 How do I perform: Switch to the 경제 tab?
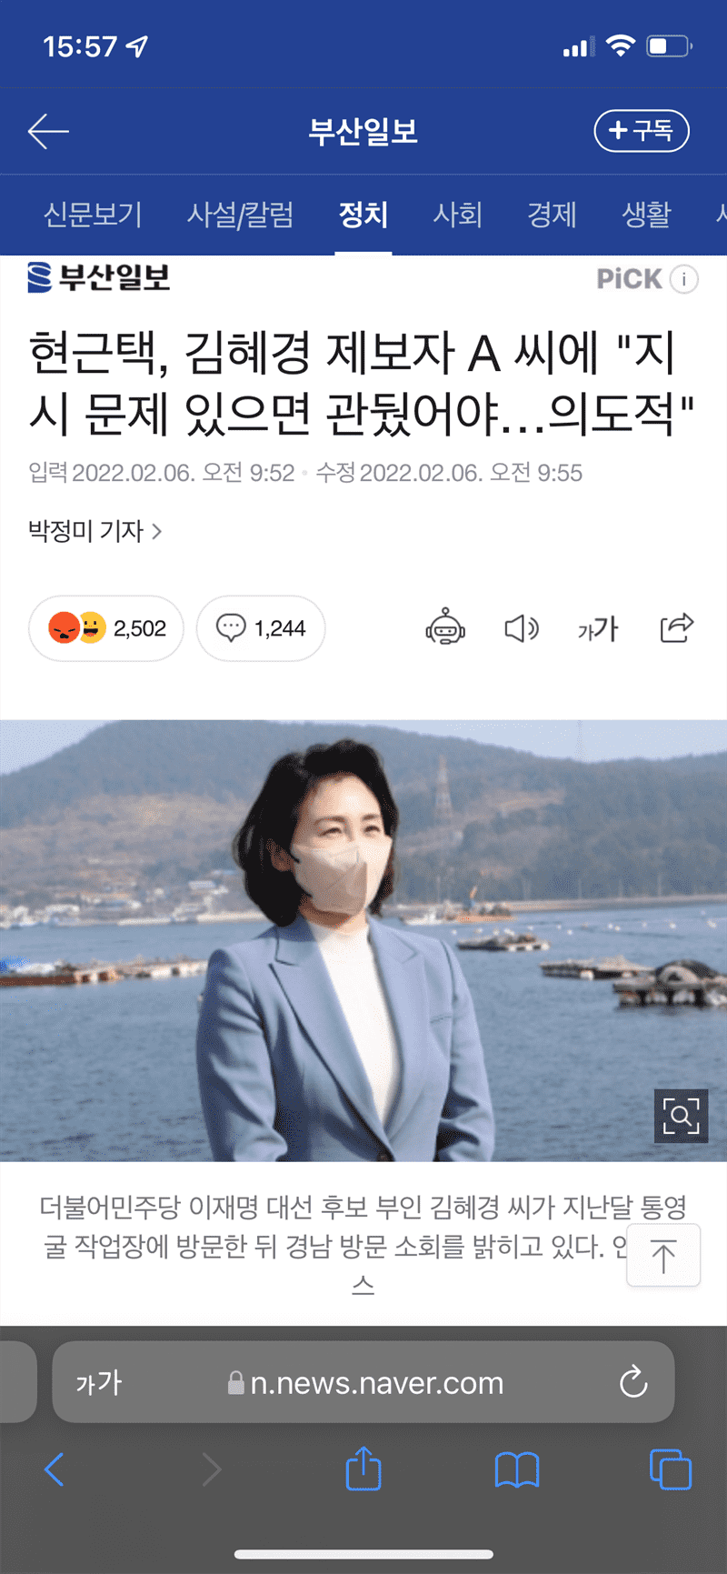click(552, 215)
